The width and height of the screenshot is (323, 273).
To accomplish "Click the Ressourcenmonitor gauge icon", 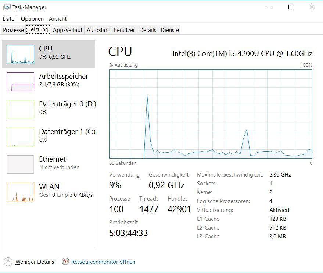I will [65, 262].
